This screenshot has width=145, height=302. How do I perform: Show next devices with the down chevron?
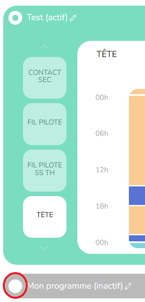coord(44,248)
